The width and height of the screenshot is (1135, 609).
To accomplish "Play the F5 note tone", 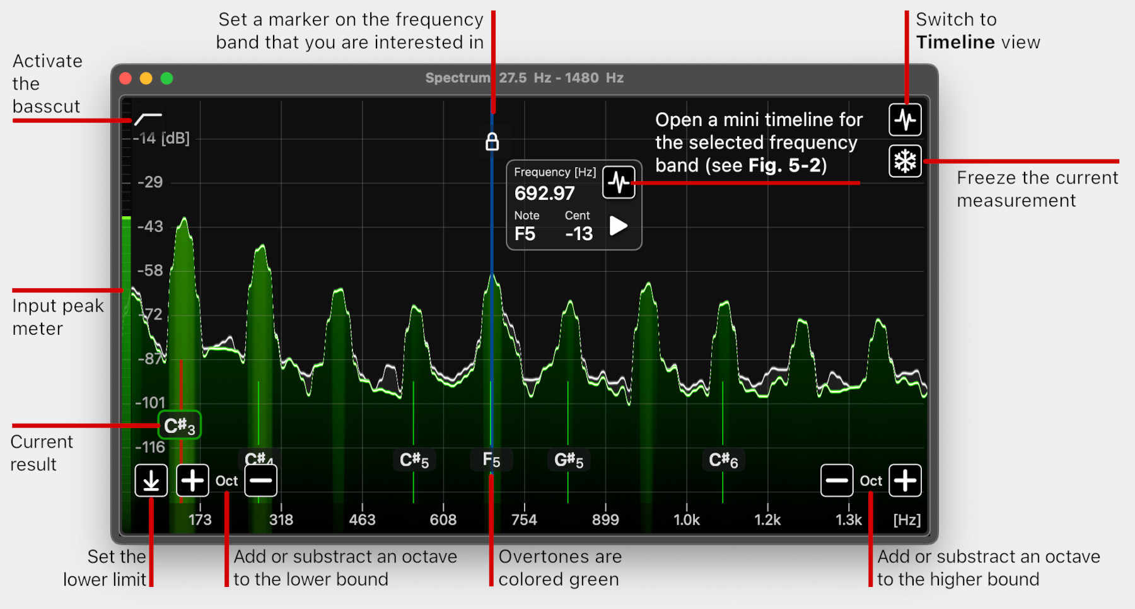I will click(619, 226).
